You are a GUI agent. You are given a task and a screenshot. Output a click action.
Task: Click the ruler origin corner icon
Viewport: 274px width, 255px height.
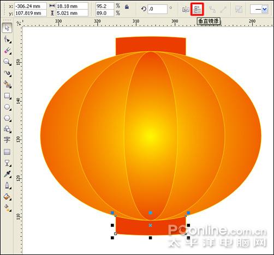(19, 23)
